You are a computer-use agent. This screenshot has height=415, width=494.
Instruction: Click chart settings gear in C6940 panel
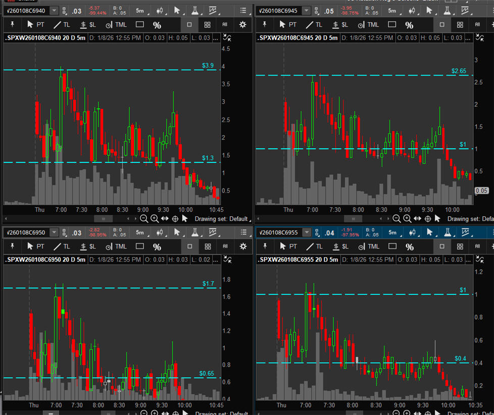tap(243, 24)
